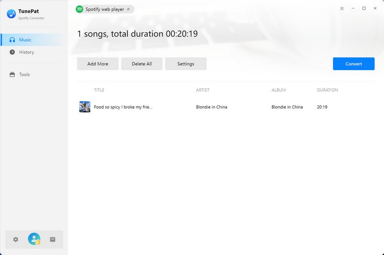Viewport: 384px width, 255px height.
Task: Click the toolbox Tools icon
Action: 12,74
